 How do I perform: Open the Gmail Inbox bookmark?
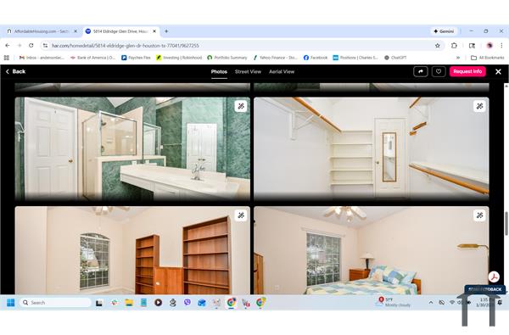point(42,58)
